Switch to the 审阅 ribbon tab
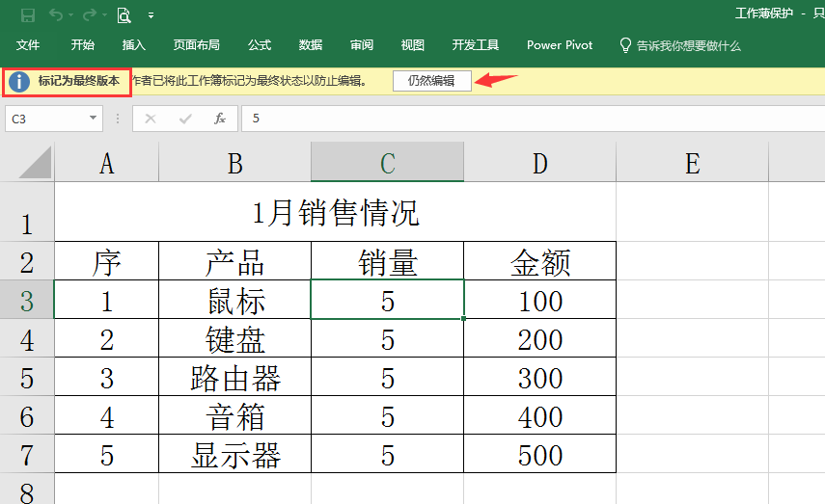 pyautogui.click(x=362, y=45)
